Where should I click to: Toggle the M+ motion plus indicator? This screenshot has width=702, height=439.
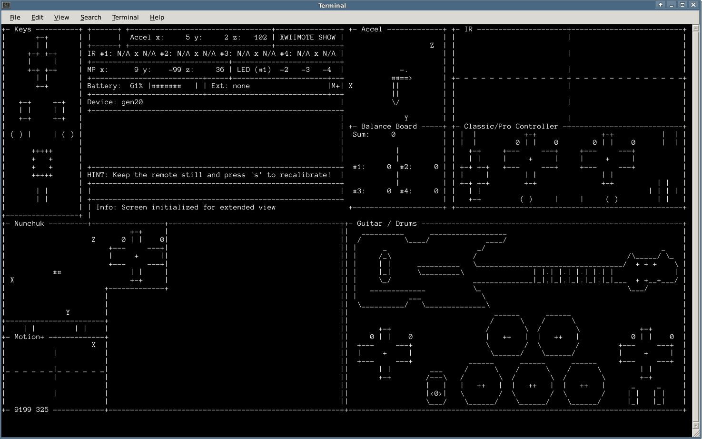(x=335, y=86)
